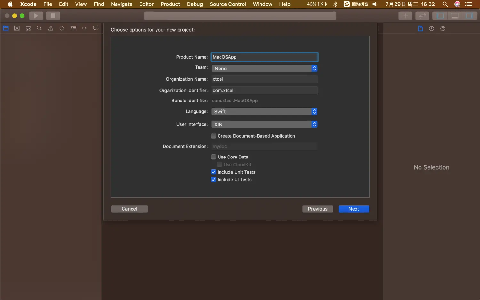Screen dimensions: 480x300
Task: Click the Library plus button
Action: pos(405,16)
